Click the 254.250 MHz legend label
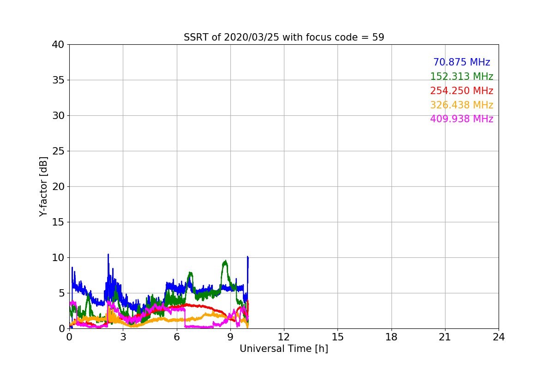This screenshot has height=369, width=554. 461,91
